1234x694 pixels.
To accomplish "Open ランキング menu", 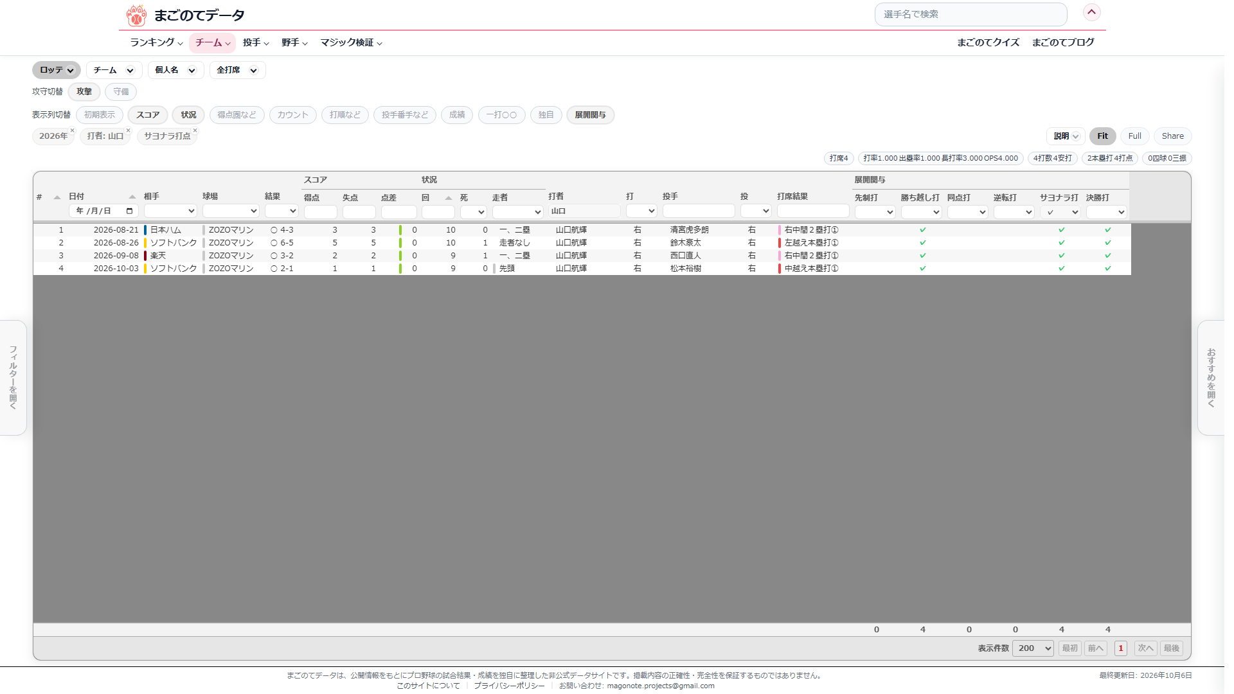I will (x=156, y=42).
